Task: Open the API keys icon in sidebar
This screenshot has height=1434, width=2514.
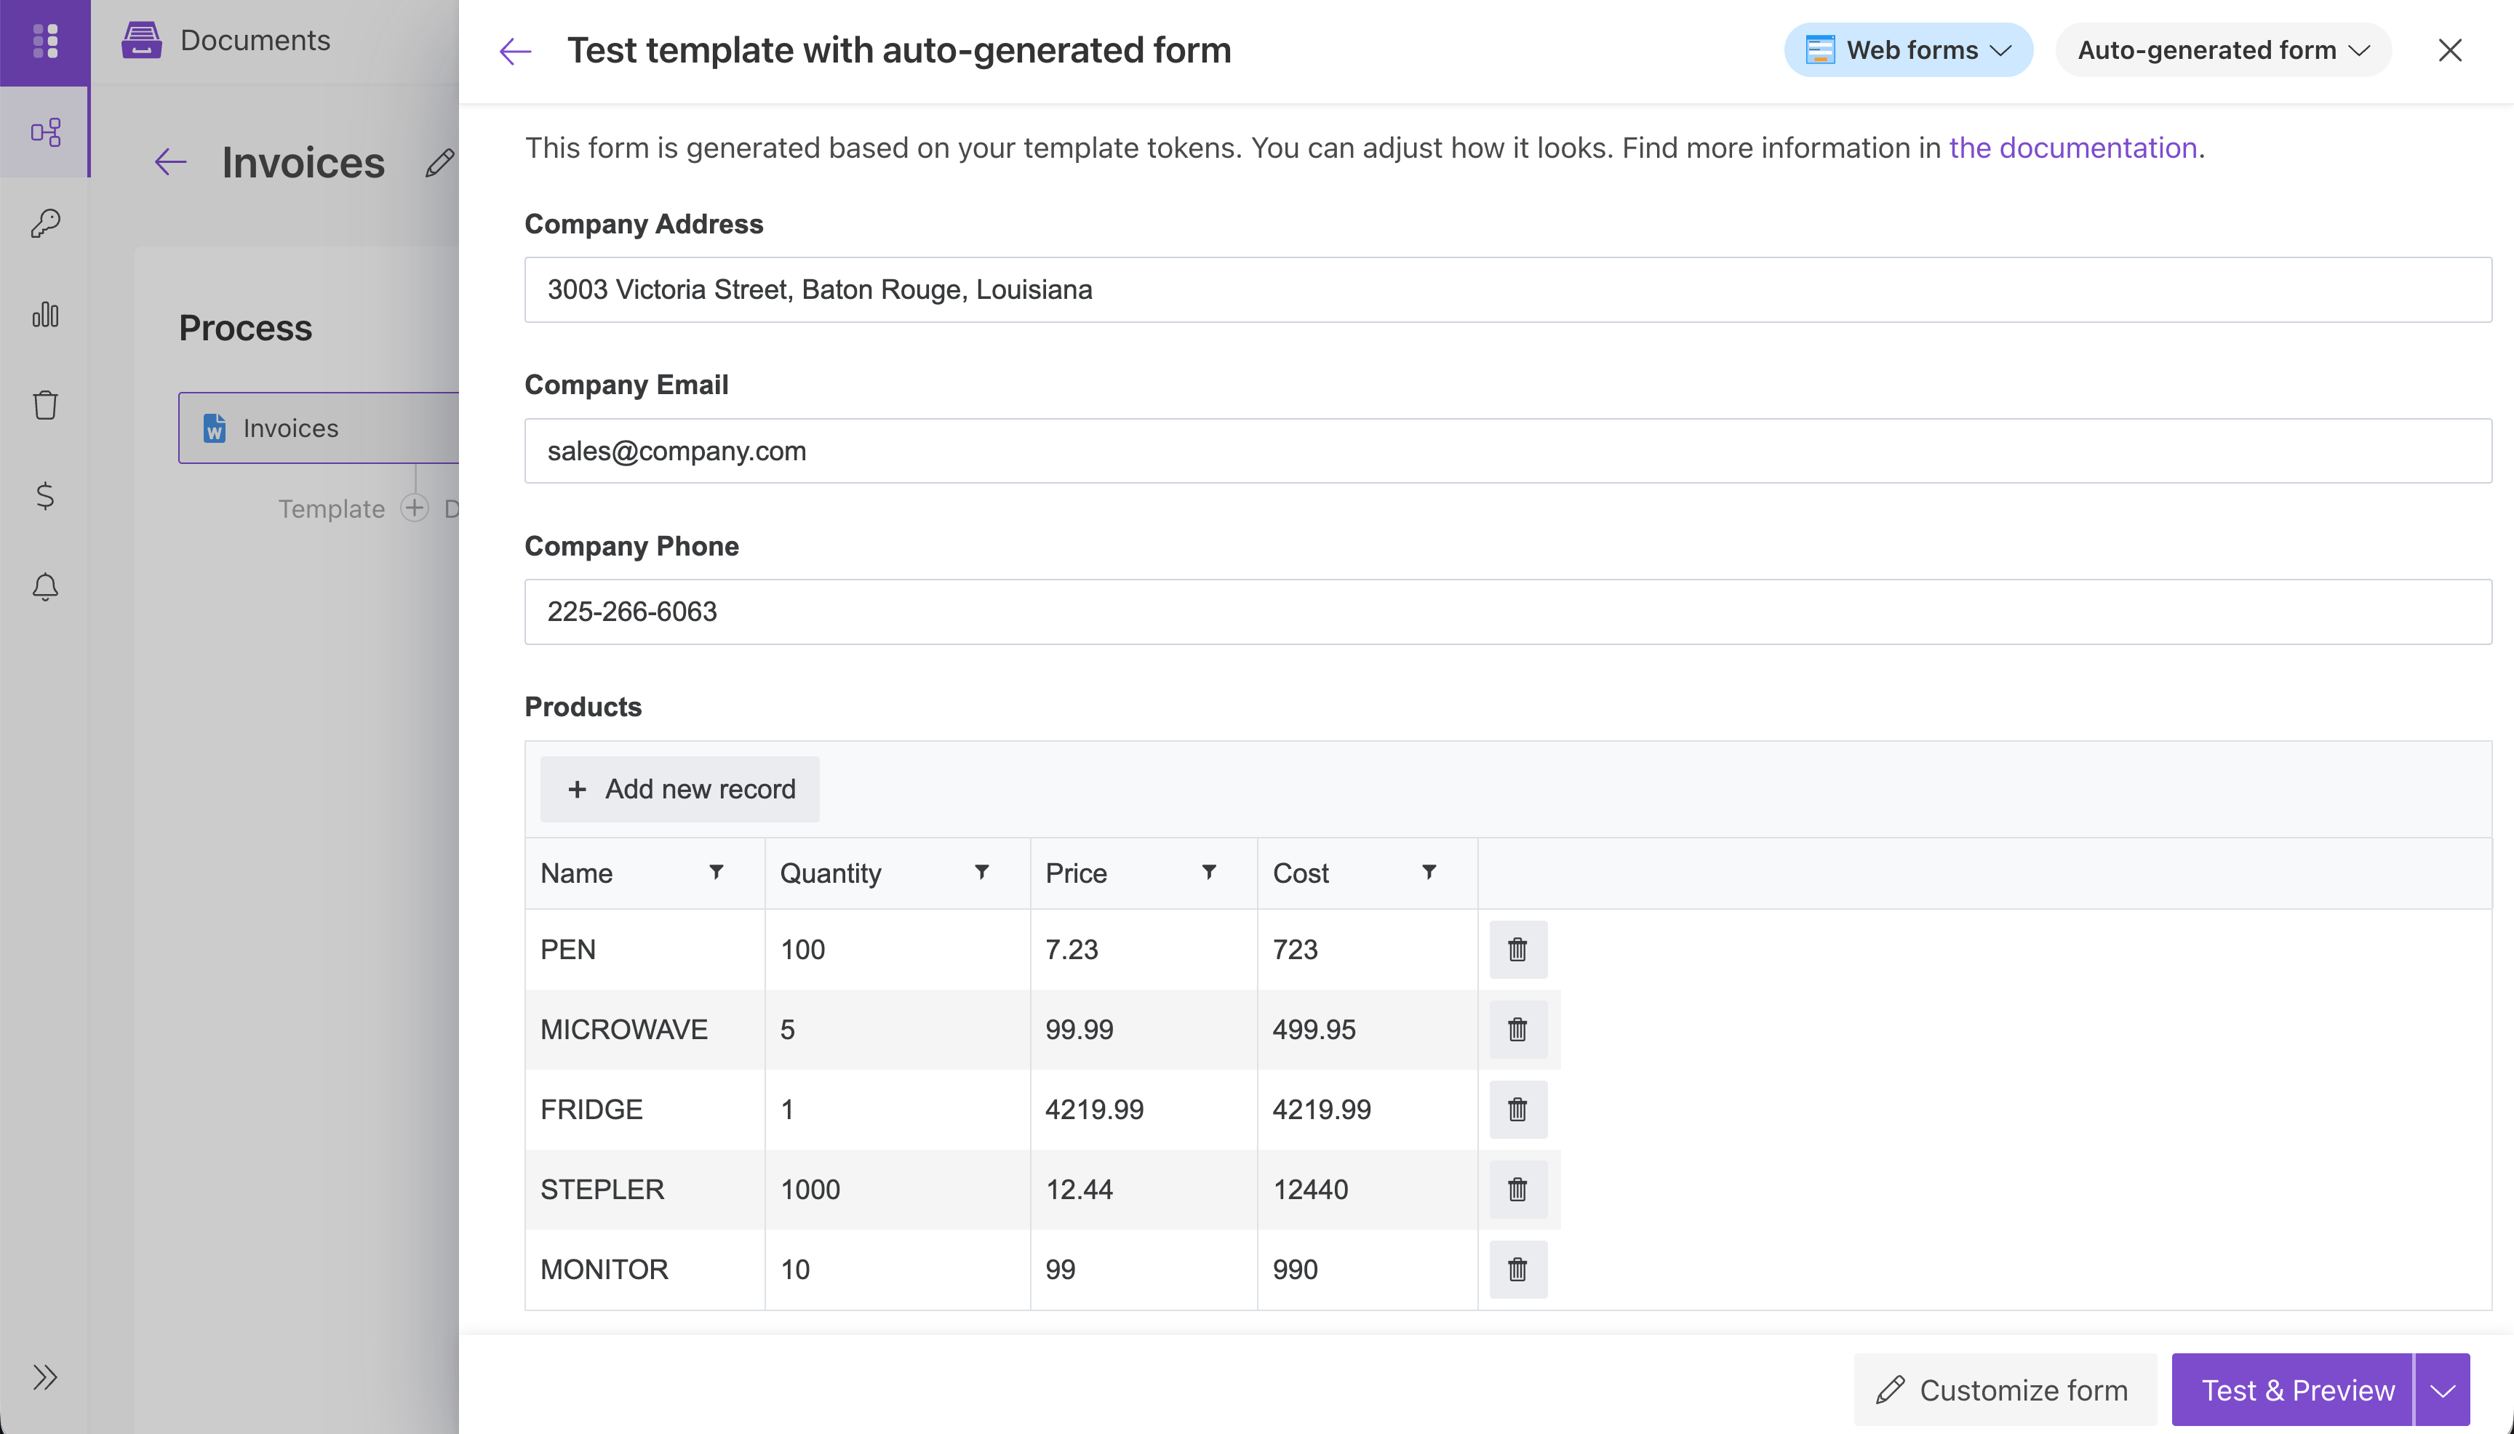Action: 45,223
